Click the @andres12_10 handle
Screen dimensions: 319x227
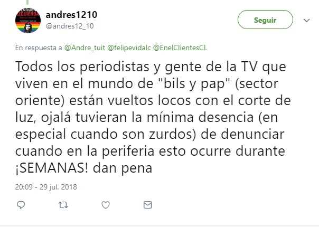pos(70,26)
